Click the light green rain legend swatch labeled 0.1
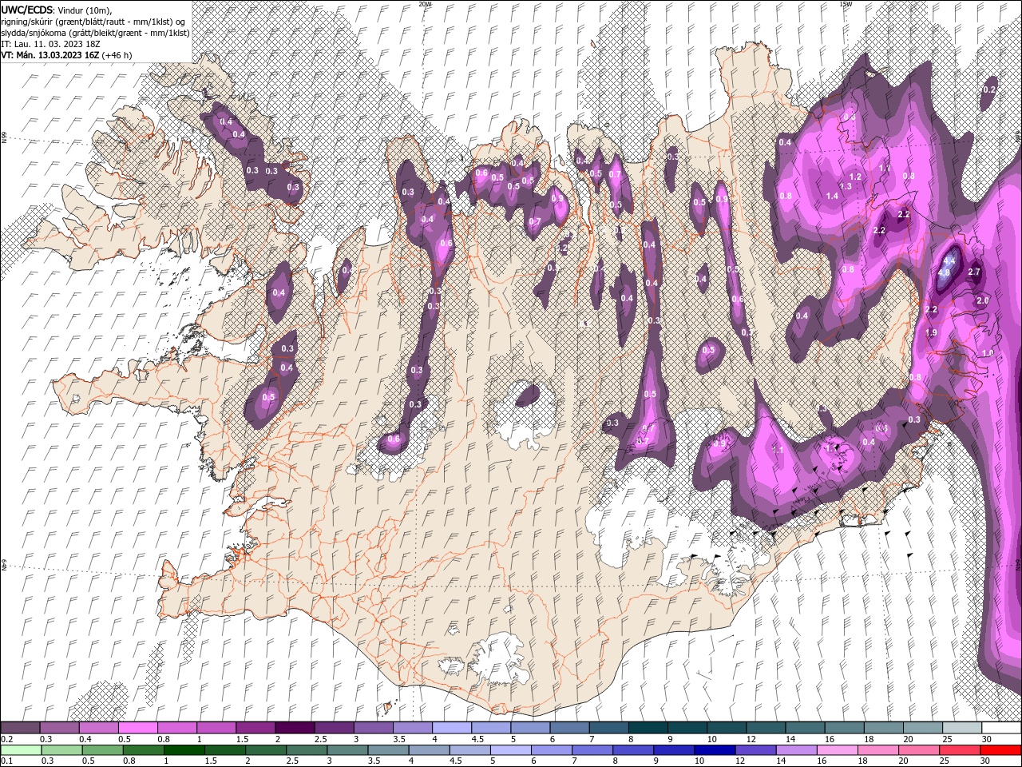This screenshot has height=767, width=1022. coord(20,749)
